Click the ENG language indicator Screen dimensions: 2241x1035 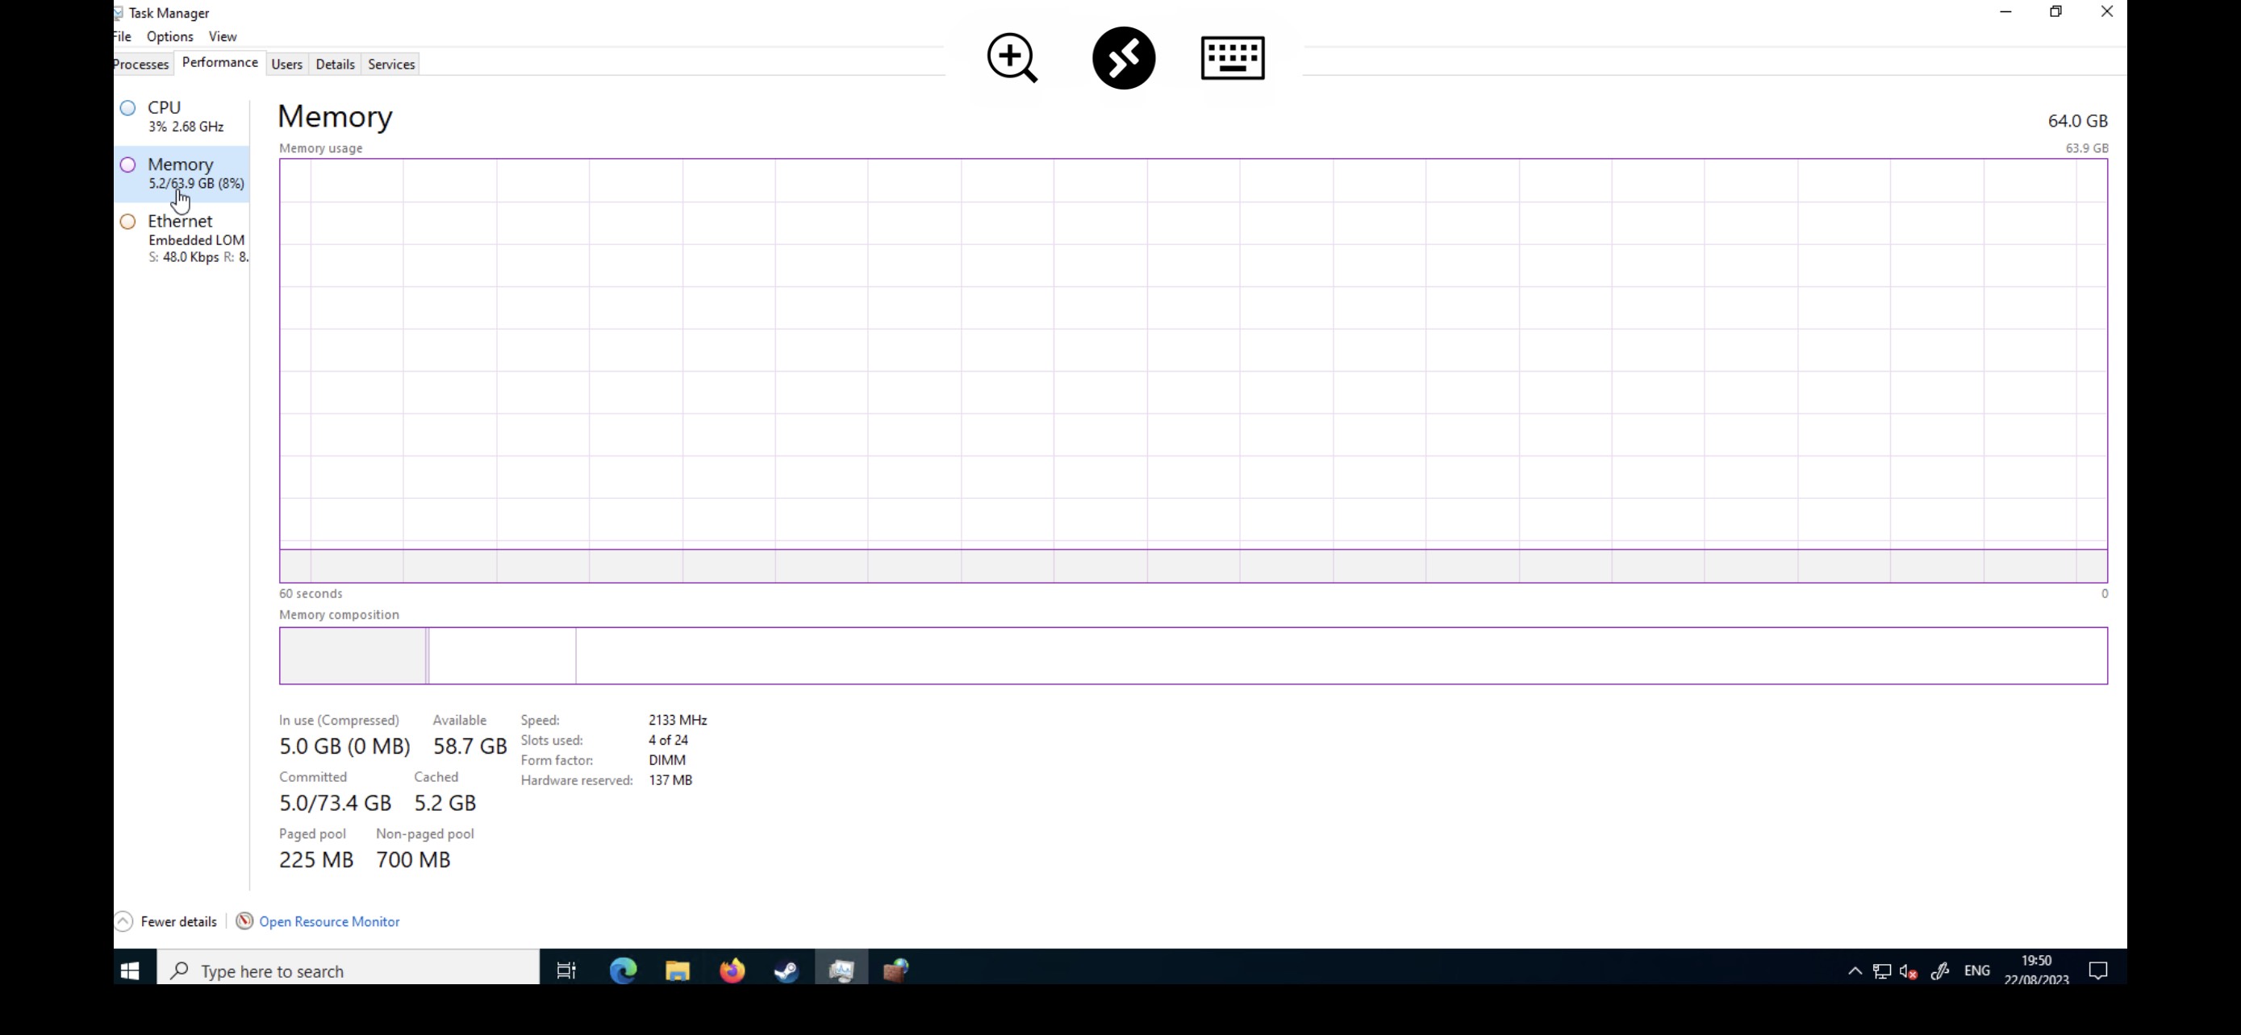coord(1976,971)
